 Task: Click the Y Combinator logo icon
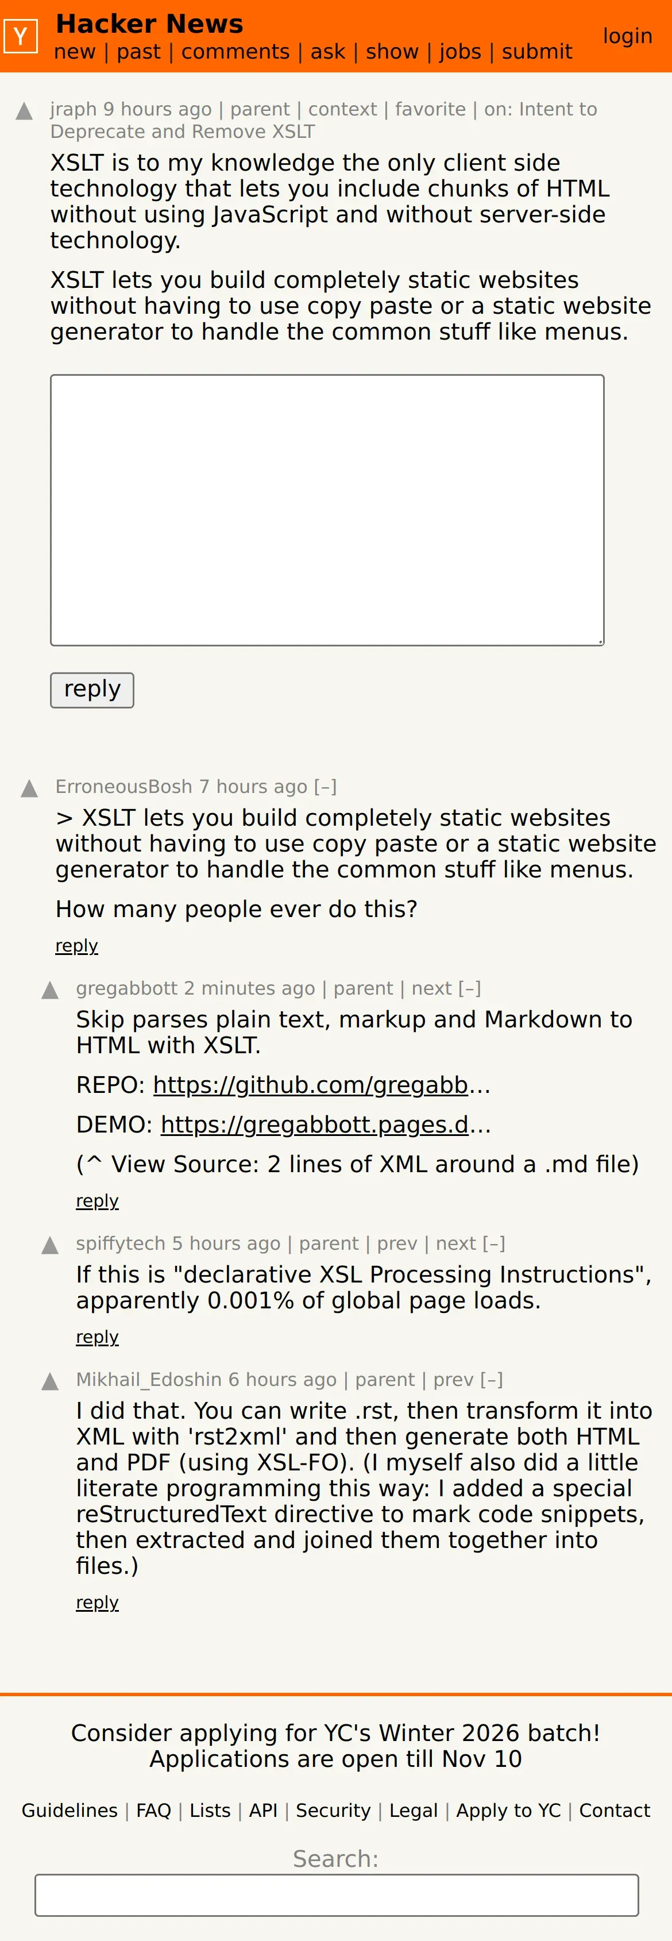click(20, 36)
